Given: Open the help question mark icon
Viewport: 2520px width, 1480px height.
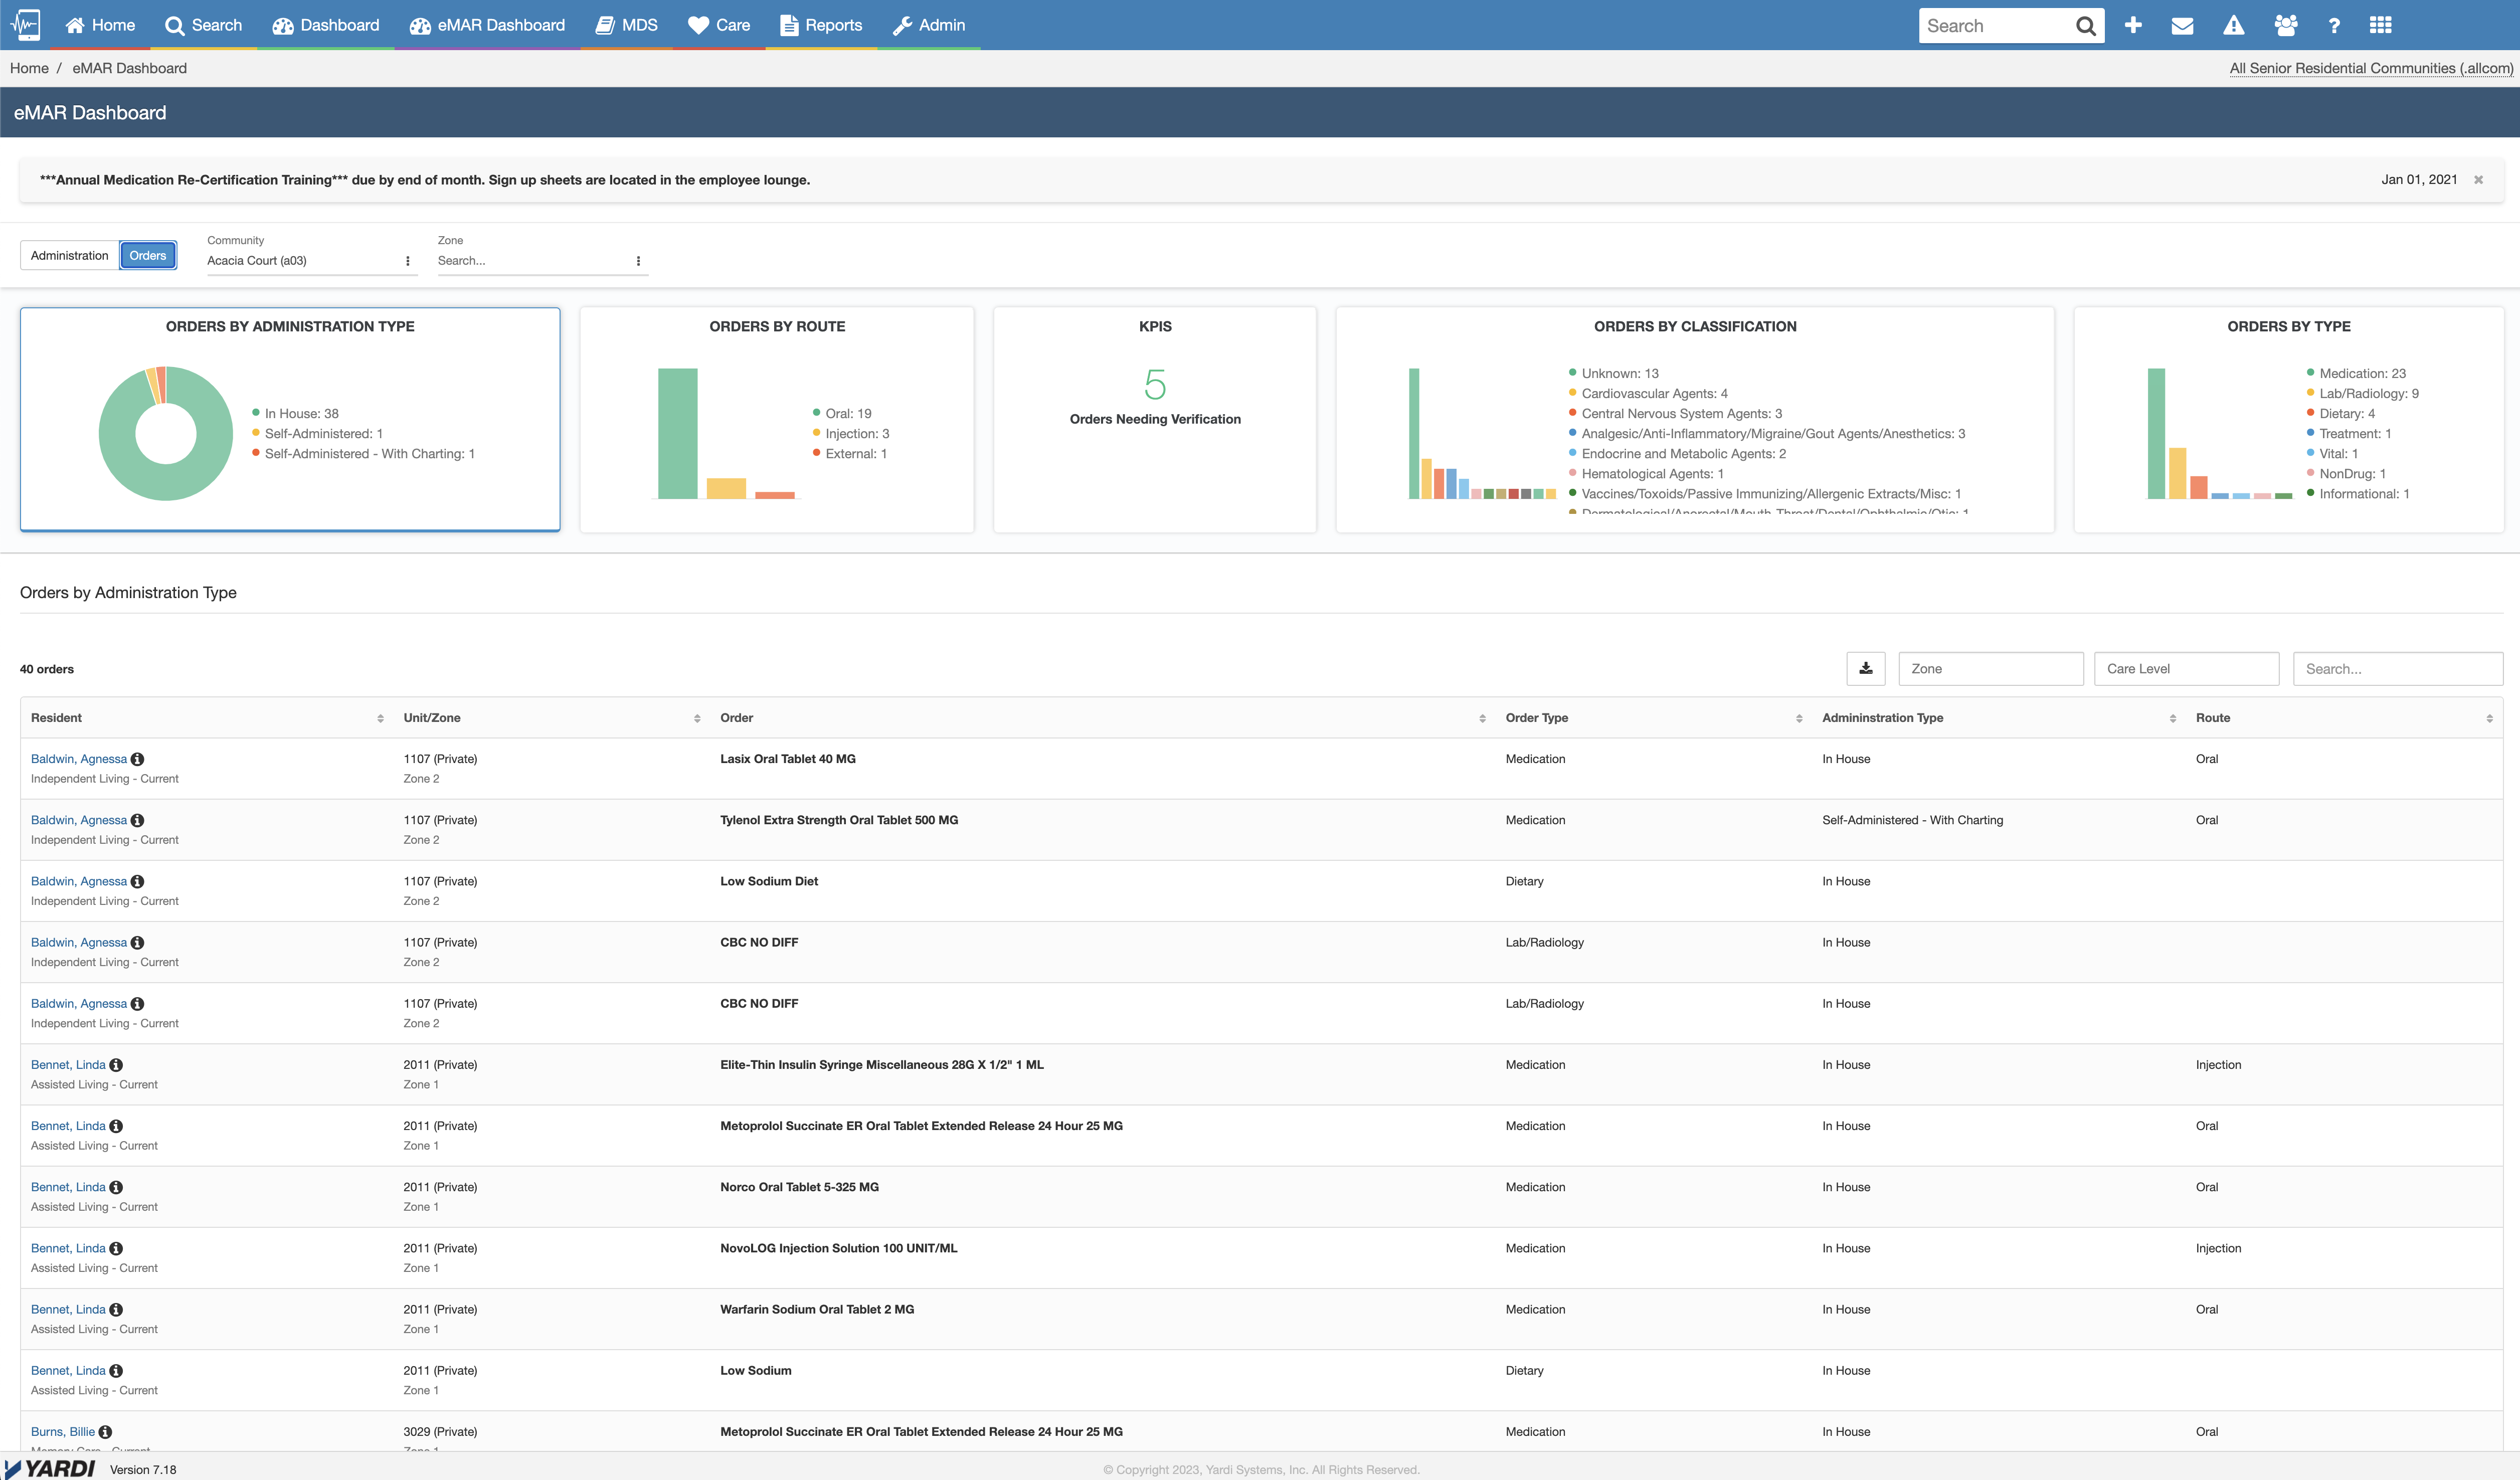Looking at the screenshot, I should click(x=2334, y=25).
